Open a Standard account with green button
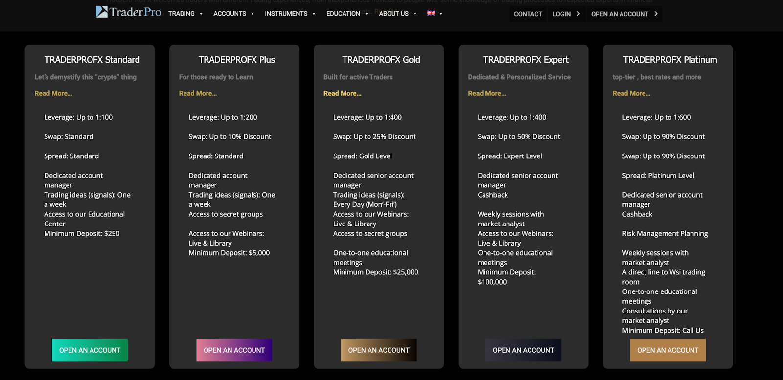This screenshot has height=380, width=783. tap(90, 350)
